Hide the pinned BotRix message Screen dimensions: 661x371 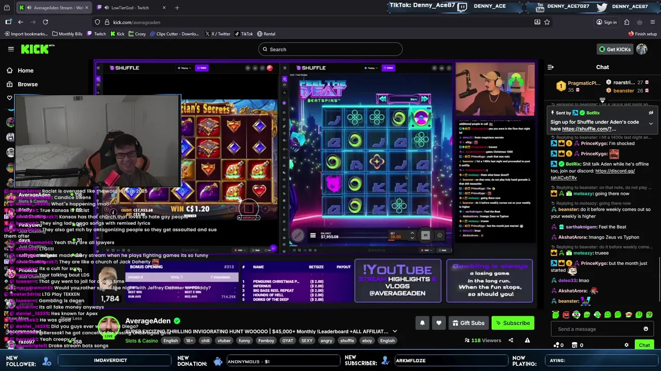(651, 113)
